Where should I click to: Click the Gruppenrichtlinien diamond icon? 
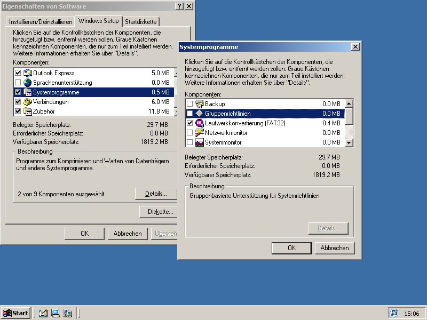(x=200, y=114)
